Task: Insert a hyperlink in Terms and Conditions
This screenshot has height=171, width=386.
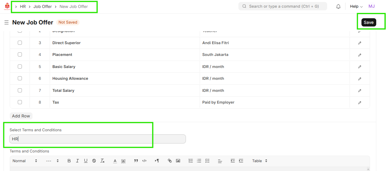Action: [170, 161]
